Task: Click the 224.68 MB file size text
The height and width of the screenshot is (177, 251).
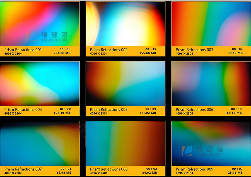Action: coord(67,54)
